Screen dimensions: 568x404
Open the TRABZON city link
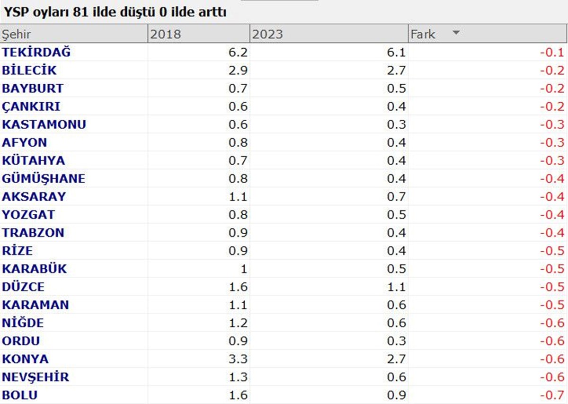click(33, 232)
